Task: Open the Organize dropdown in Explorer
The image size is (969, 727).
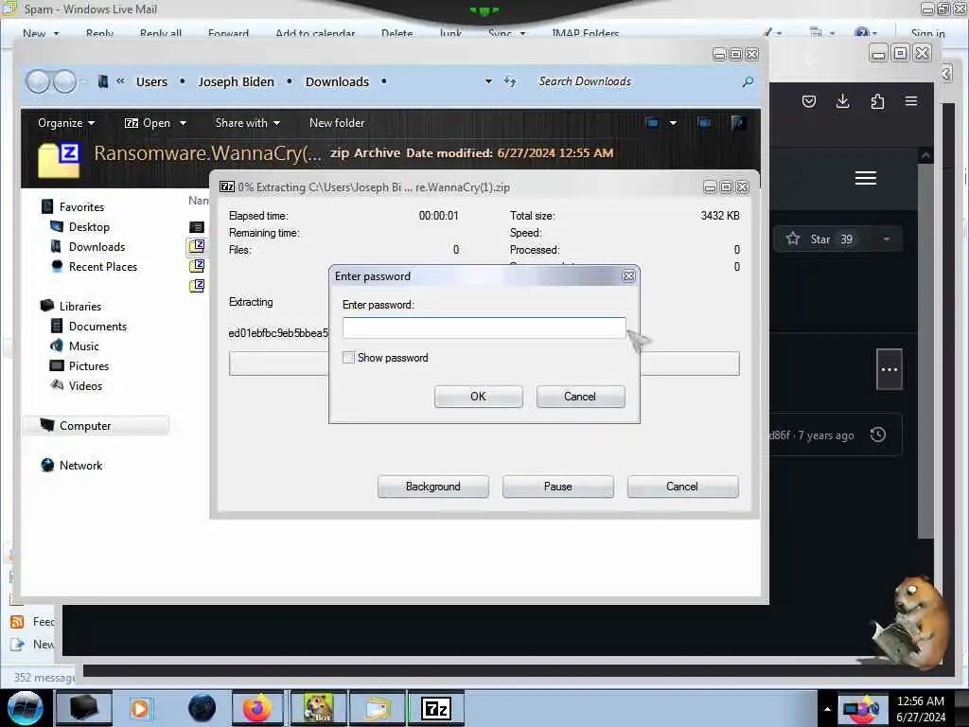Action: [66, 123]
